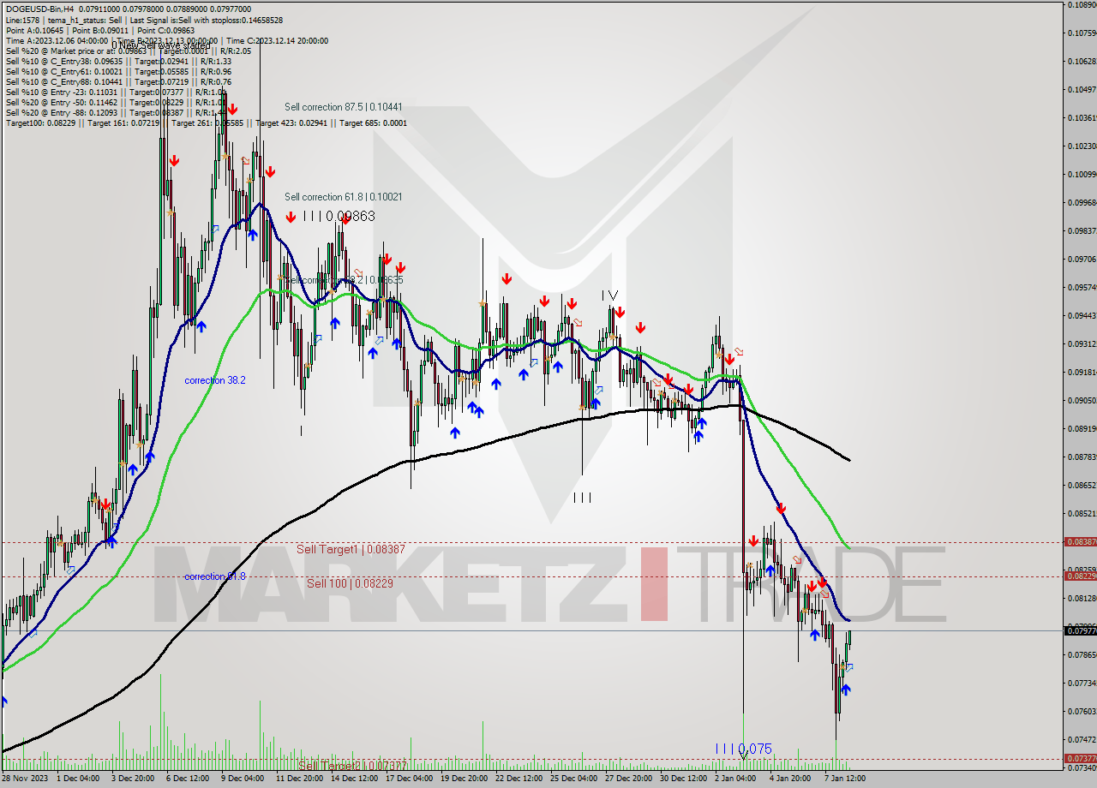This screenshot has width=1097, height=788.
Task: Click the '27 Dec 20:00' date axis label
Action: [x=629, y=779]
